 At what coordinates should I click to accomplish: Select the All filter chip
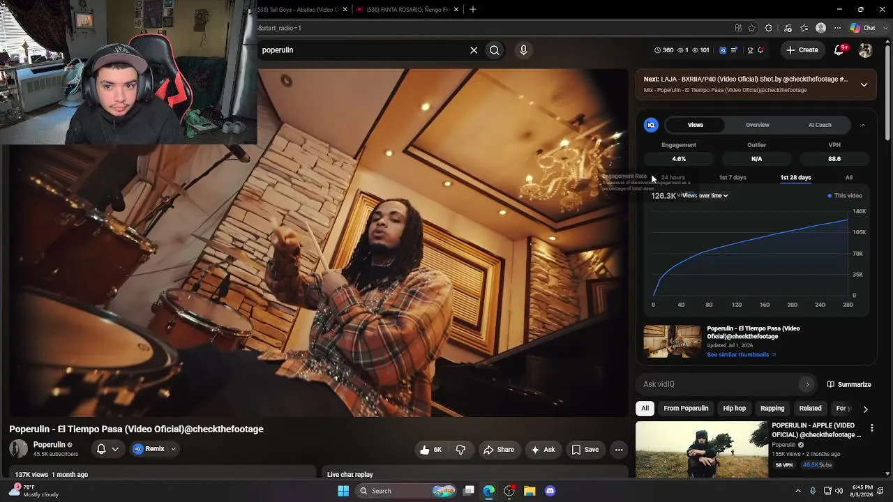click(x=645, y=409)
